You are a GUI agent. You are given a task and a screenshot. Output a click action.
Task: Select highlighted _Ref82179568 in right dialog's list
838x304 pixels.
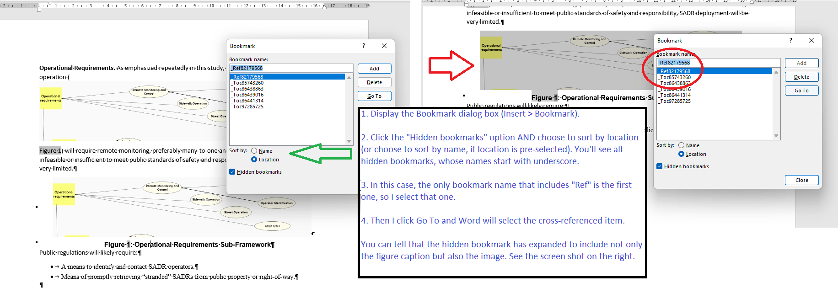pos(714,71)
